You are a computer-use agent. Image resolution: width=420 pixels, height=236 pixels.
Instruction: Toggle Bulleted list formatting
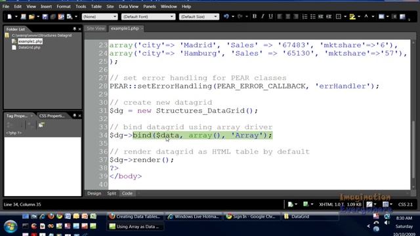[313, 16]
